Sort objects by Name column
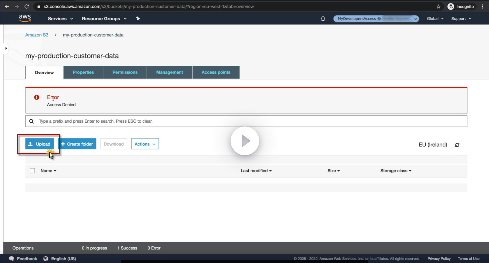This screenshot has width=489, height=263. click(49, 171)
